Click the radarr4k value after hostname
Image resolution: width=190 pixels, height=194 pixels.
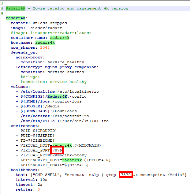click(45, 43)
